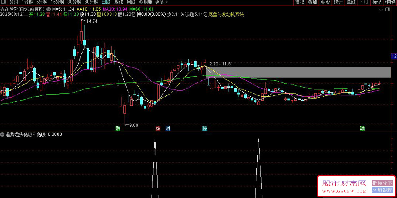Click the 高11.44 high price value
This screenshot has width=397, height=198.
click(x=54, y=14)
